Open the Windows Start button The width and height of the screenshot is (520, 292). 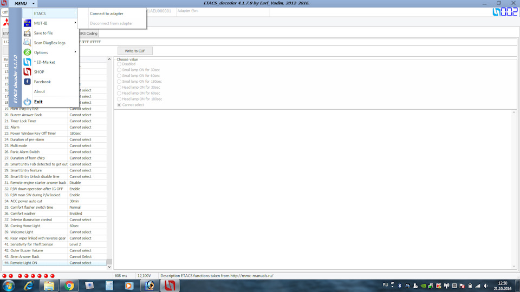8,286
